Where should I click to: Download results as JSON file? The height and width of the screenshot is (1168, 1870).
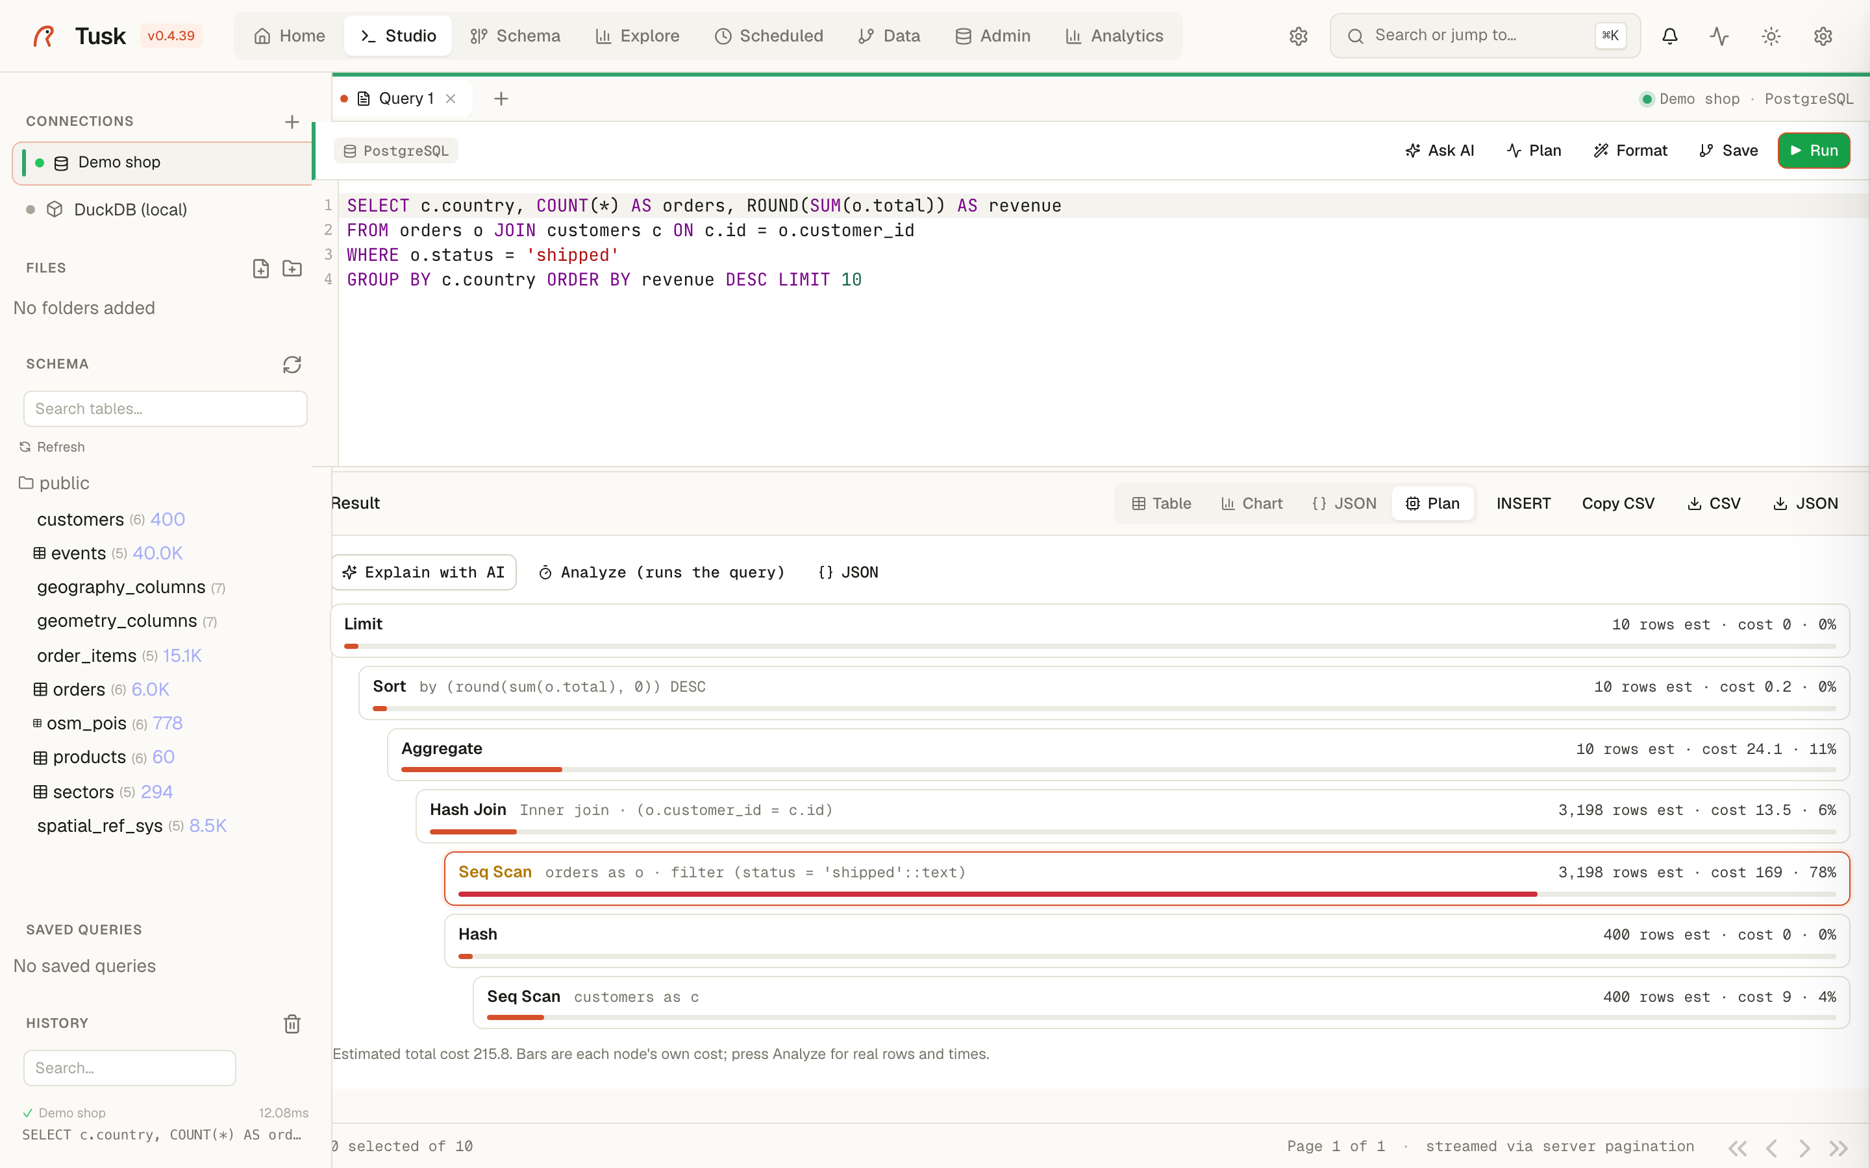[1806, 504]
